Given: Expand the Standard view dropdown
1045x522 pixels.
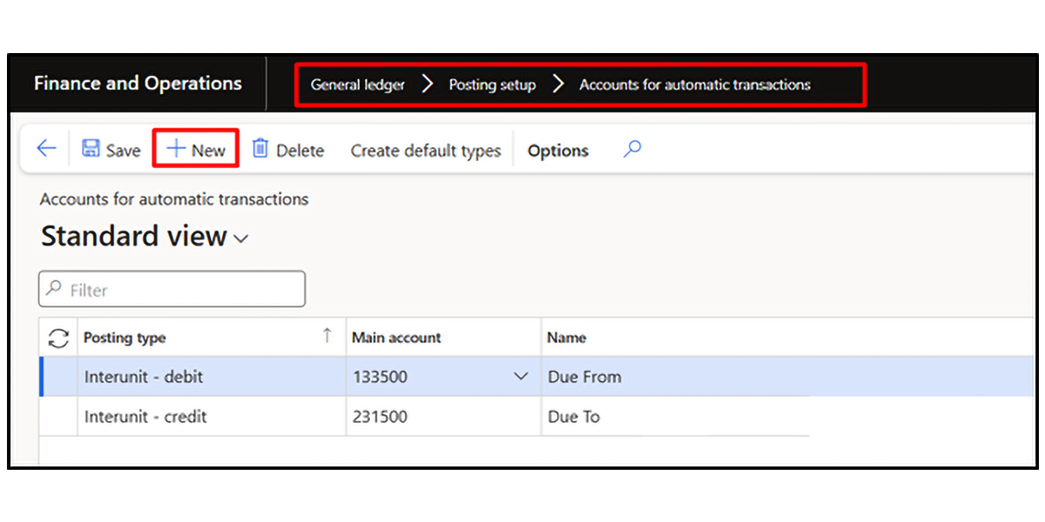Looking at the screenshot, I should point(241,238).
